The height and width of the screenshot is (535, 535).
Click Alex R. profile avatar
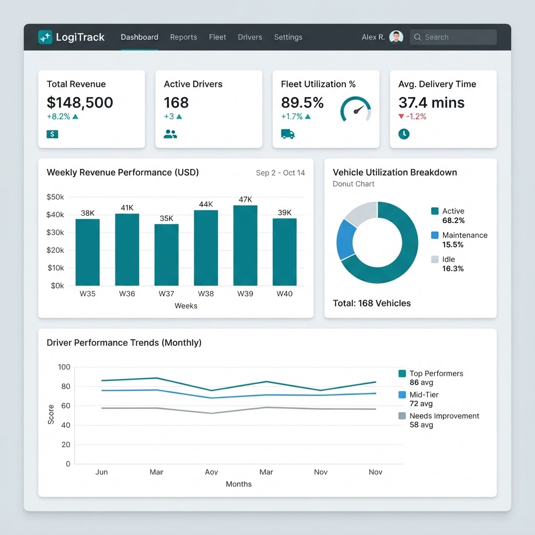click(x=396, y=37)
